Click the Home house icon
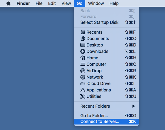165x130 pixels. (x=83, y=58)
